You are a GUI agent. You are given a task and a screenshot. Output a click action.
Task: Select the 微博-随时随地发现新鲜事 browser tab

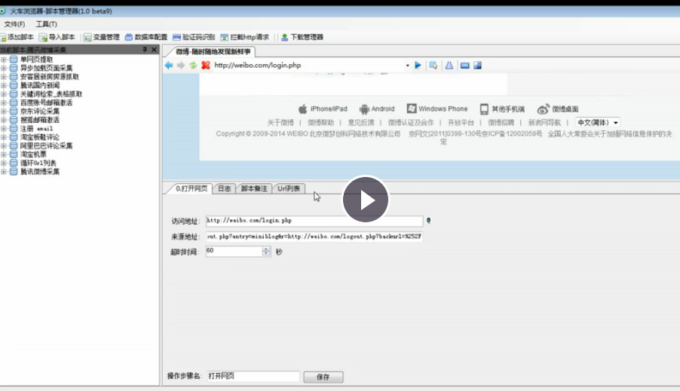(x=213, y=51)
